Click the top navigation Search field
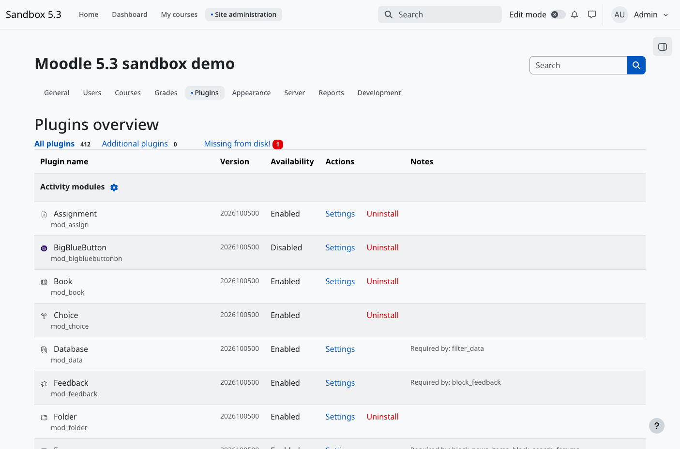Viewport: 680px width, 449px height. click(x=440, y=14)
